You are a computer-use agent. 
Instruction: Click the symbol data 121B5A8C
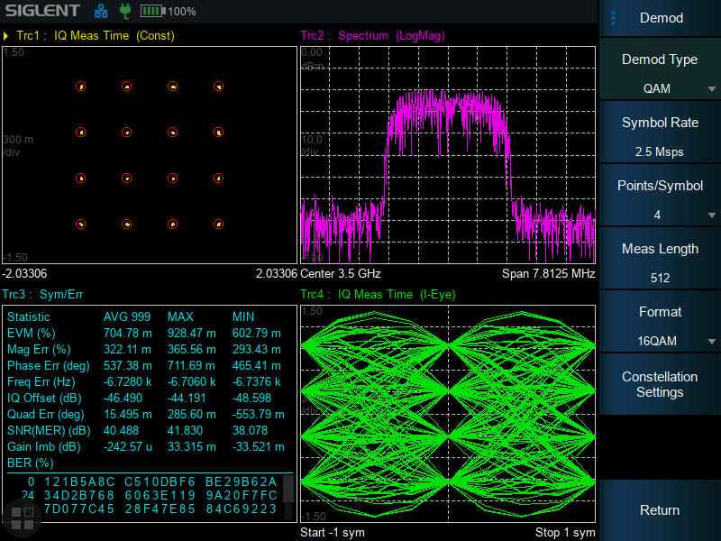(79, 481)
